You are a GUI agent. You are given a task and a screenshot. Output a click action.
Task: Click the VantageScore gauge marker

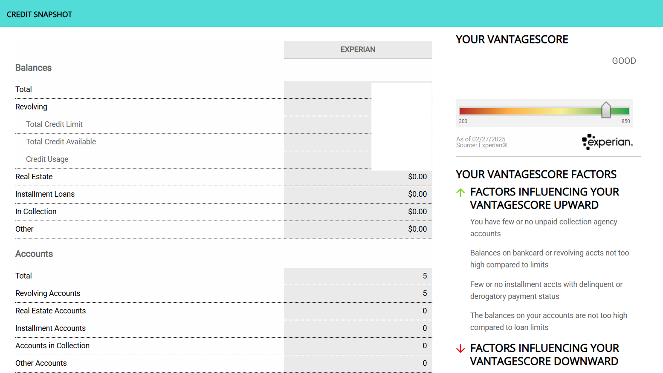606,110
